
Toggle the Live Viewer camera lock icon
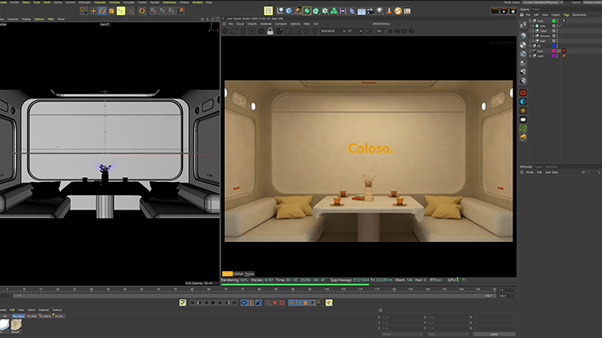click(x=270, y=31)
